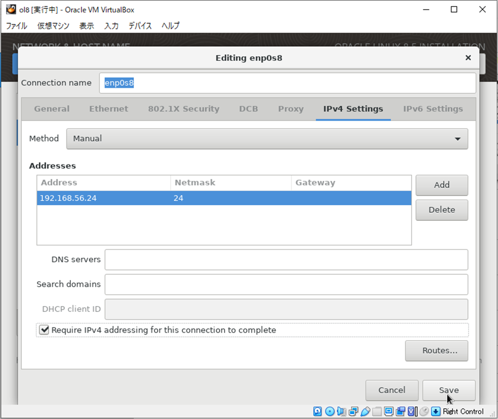Image resolution: width=498 pixels, height=419 pixels.
Task: Click the Address column header
Action: [x=103, y=183]
